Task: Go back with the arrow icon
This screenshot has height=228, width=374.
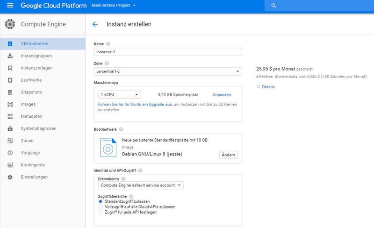Action: (95, 24)
